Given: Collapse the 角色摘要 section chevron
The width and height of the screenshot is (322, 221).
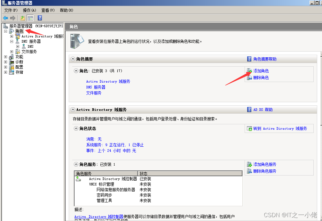Looking at the screenshot, I should pos(73,59).
